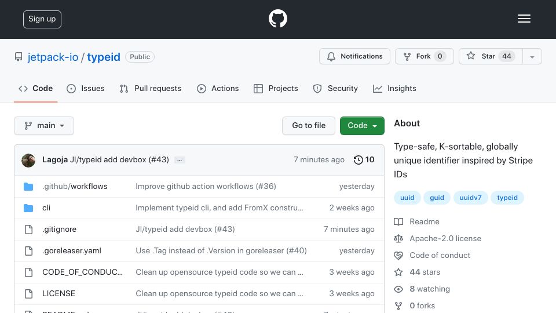Screen dimensions: 556x313
Task: Open the .goreleaser.yaml file name
Action: [x=72, y=251]
